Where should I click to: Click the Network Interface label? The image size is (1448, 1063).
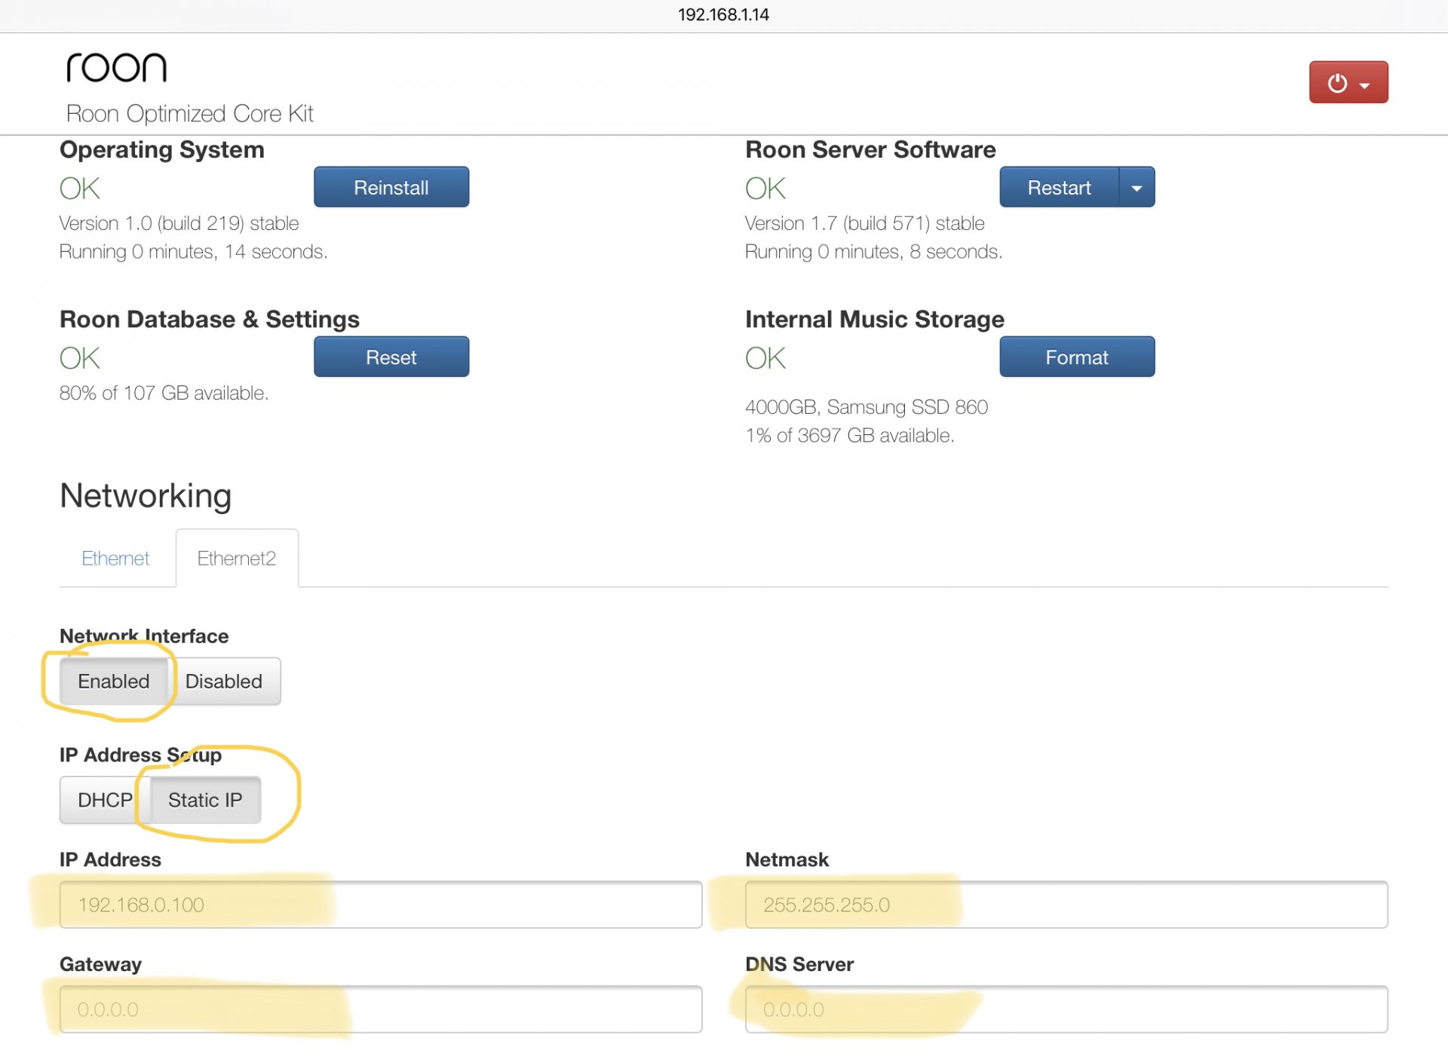point(144,636)
